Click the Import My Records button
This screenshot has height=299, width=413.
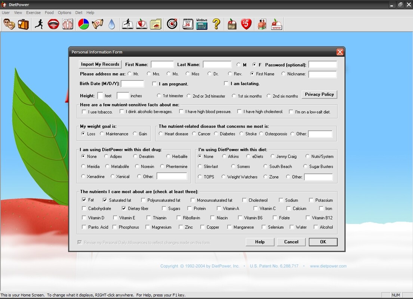[100, 64]
